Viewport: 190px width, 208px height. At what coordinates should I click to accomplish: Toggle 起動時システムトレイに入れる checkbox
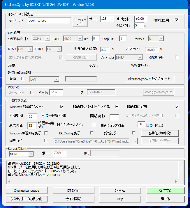click(117, 106)
